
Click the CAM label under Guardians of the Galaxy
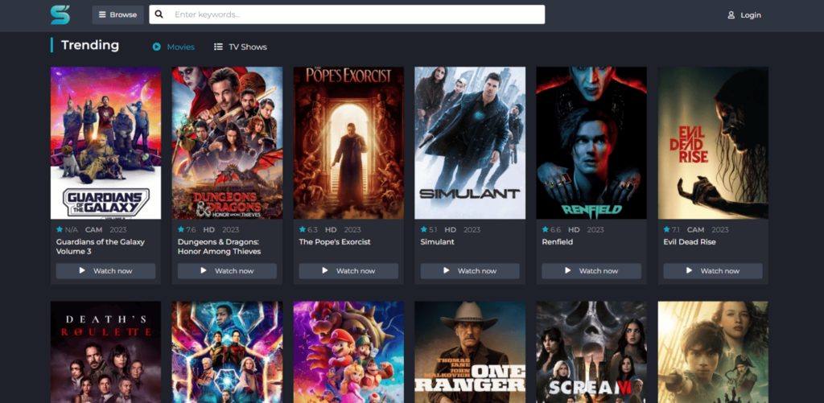click(93, 229)
